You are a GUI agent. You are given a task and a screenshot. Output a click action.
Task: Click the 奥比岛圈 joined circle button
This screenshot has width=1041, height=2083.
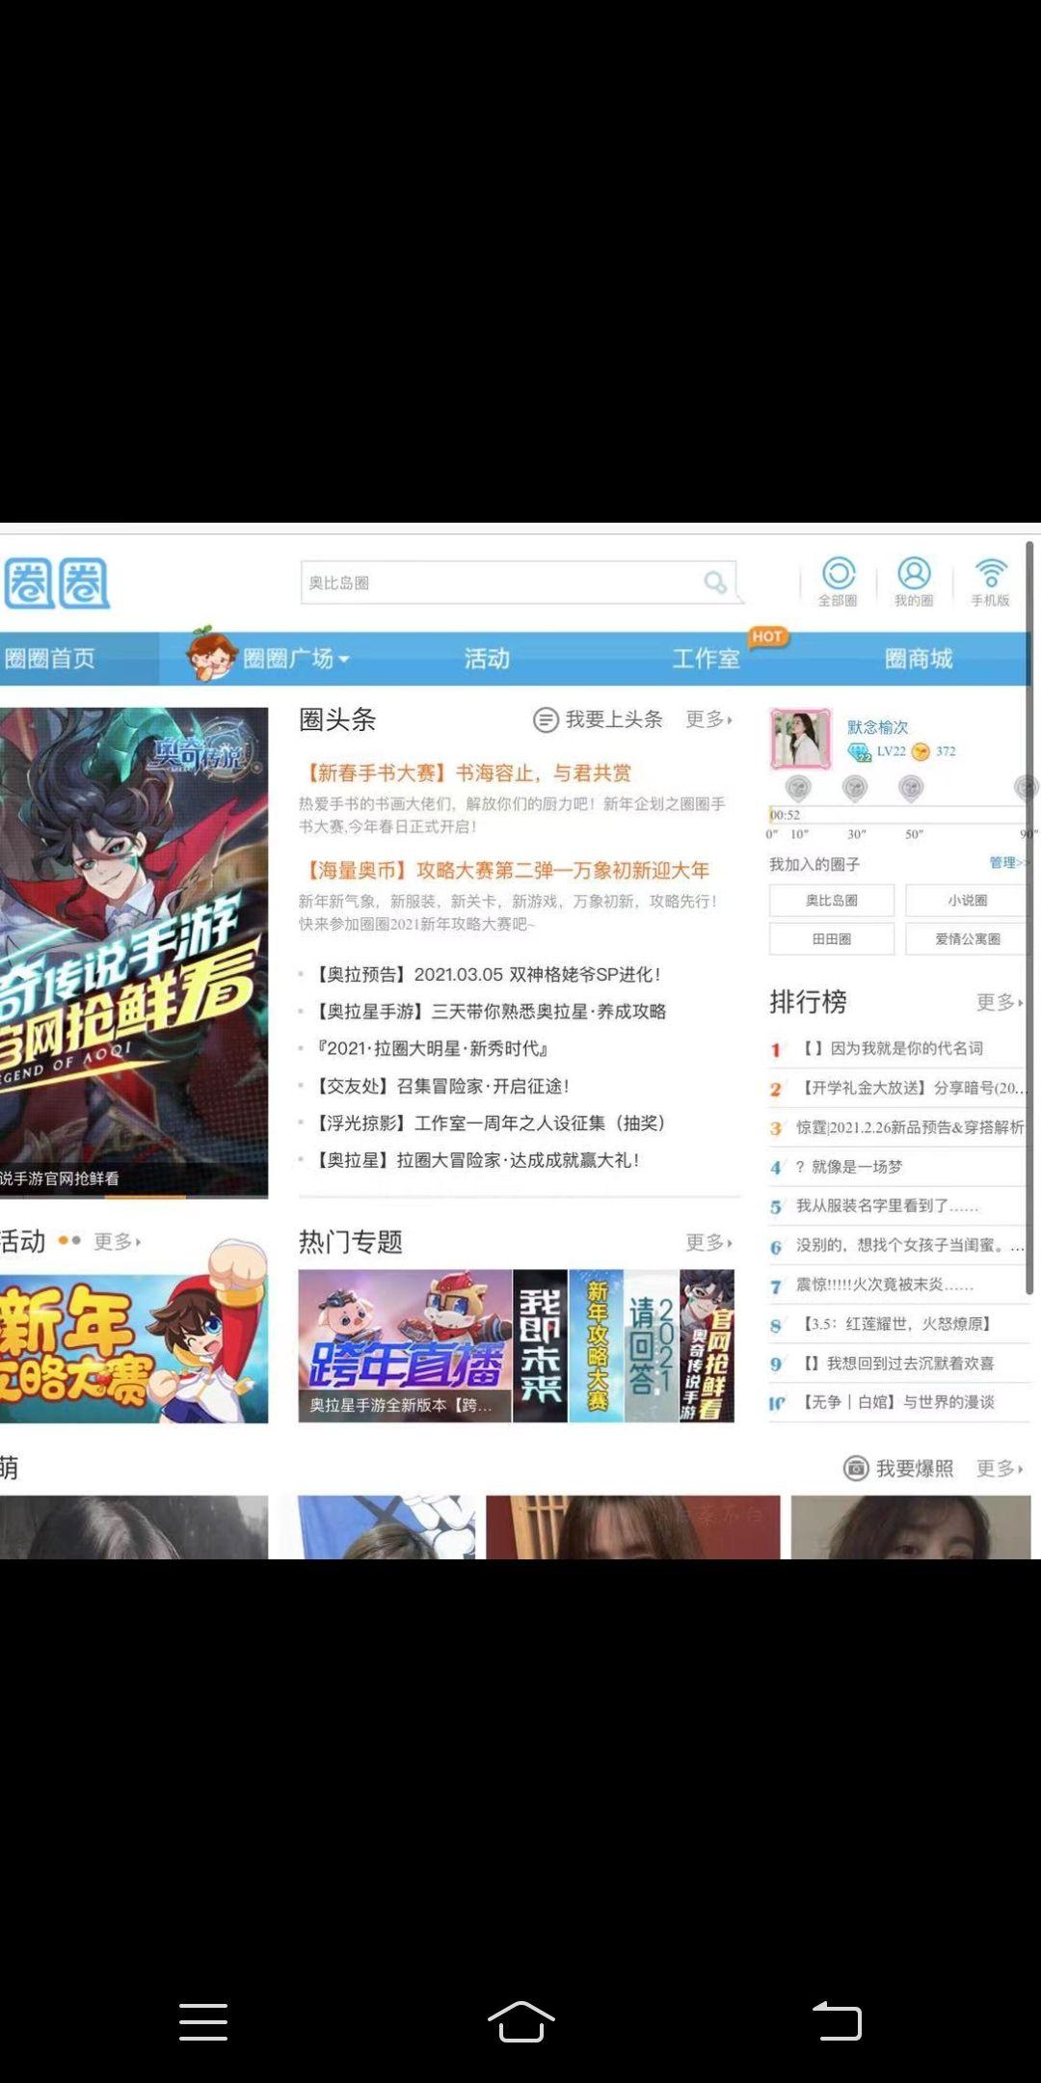point(831,901)
